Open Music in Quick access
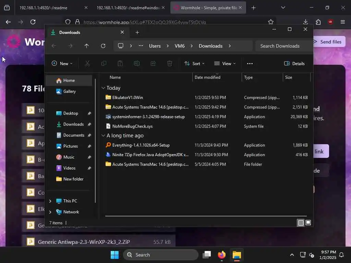 69,157
